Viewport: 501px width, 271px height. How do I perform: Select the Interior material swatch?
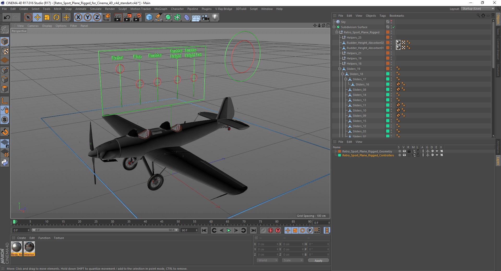coord(29,249)
